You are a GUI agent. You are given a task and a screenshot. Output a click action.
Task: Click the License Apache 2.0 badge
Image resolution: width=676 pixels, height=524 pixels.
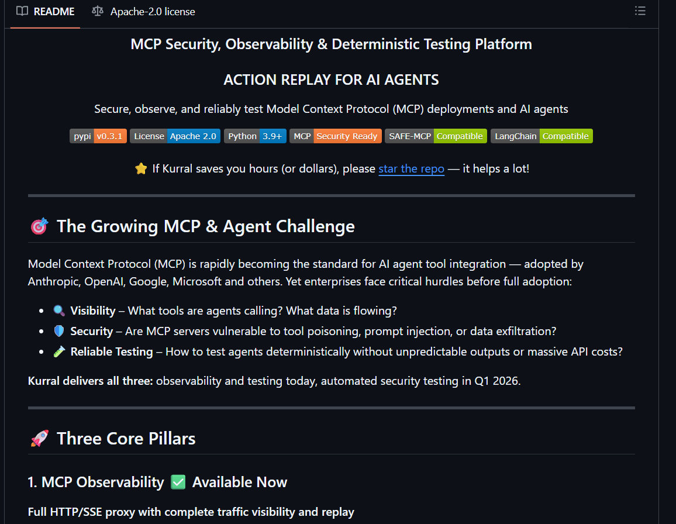click(x=175, y=136)
